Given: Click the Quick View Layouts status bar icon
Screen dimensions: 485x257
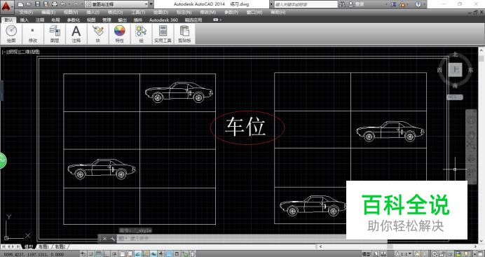Looking at the screenshot, I should (375, 254).
